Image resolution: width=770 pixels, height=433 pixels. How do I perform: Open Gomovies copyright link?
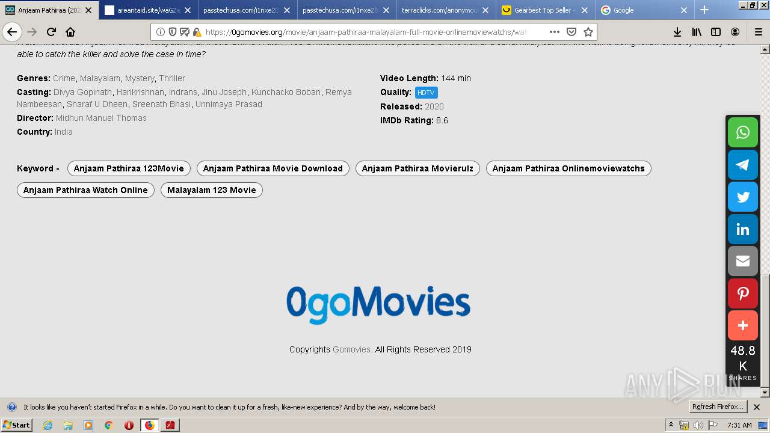351,349
